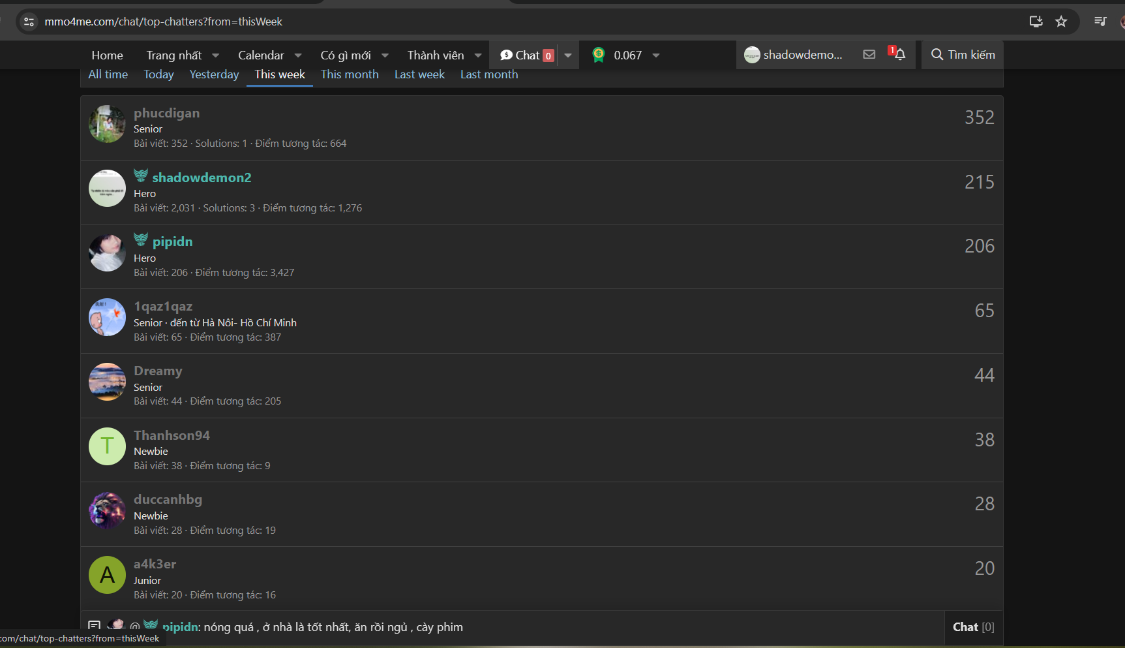Image resolution: width=1125 pixels, height=648 pixels.
Task: Click the Tìm kiếm search button
Action: coord(963,55)
